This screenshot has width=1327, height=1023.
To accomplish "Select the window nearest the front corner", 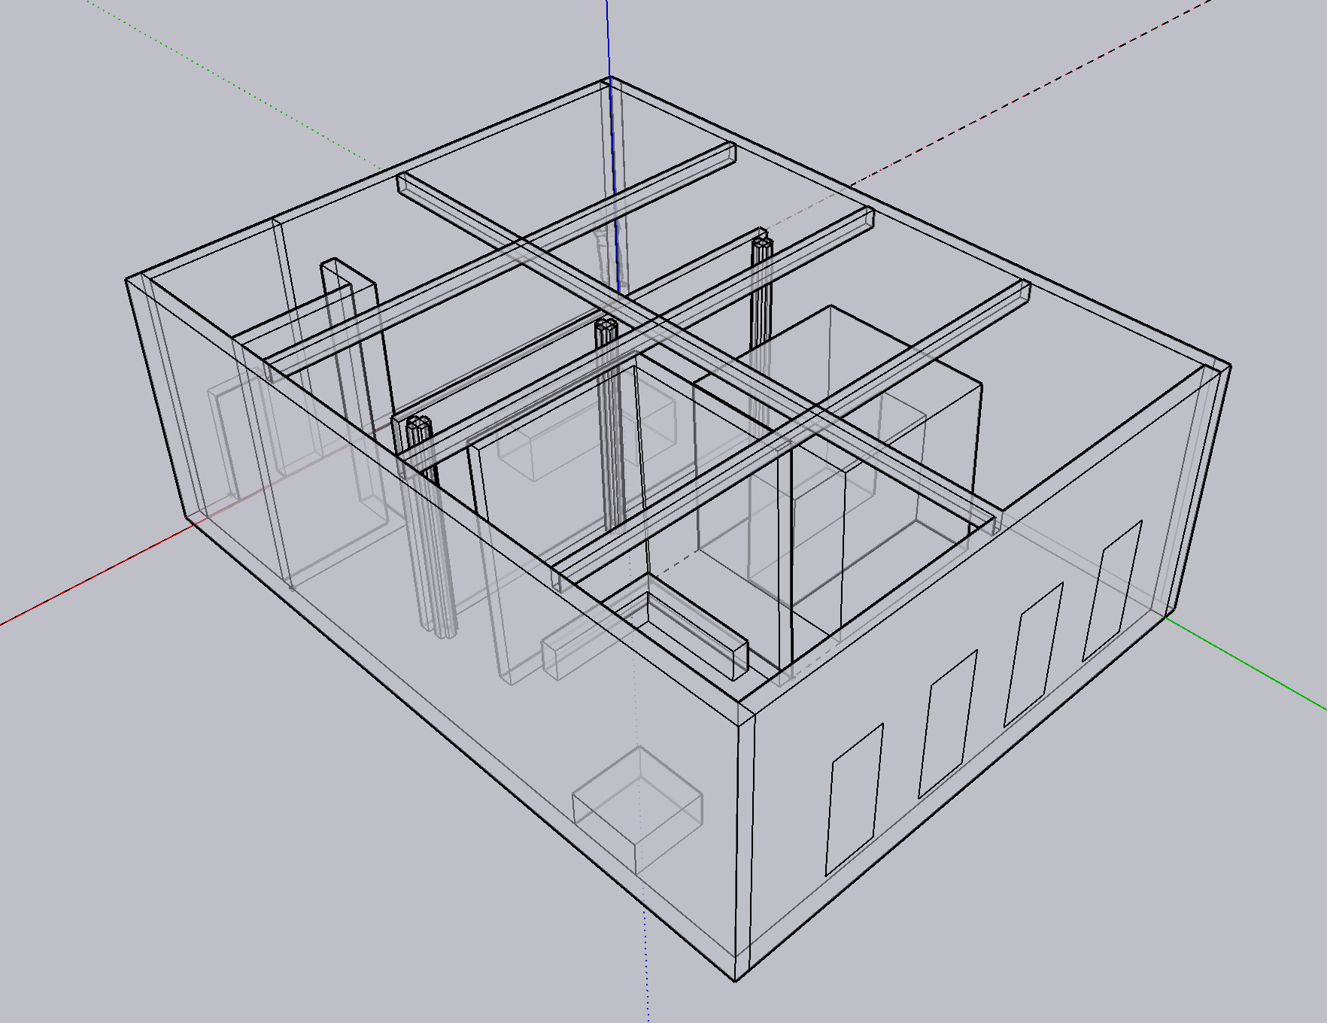I will click(x=855, y=800).
